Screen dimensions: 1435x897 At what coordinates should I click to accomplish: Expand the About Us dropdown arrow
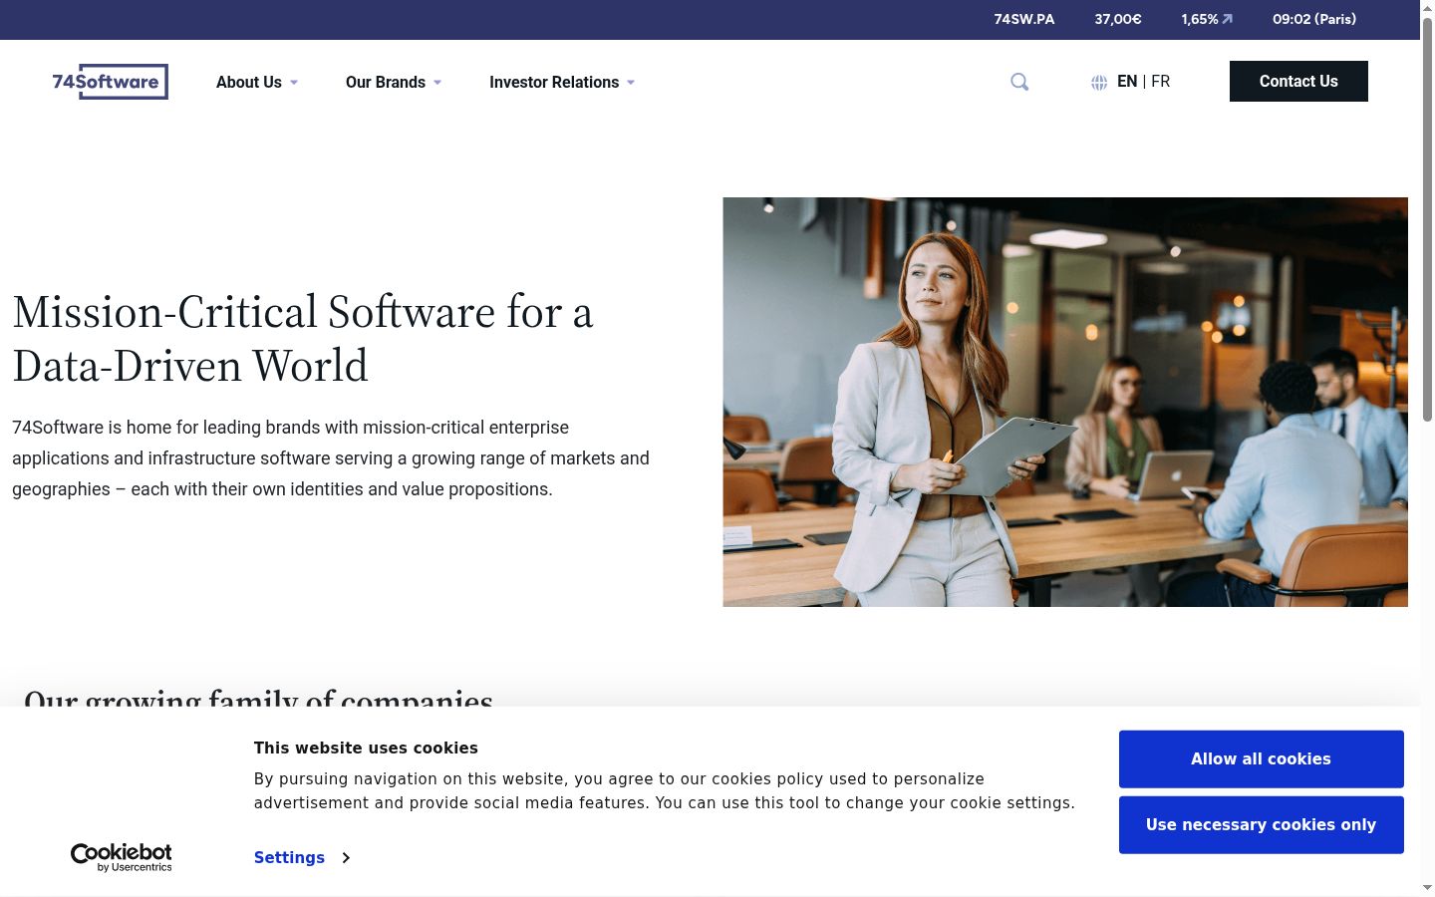[x=294, y=83]
